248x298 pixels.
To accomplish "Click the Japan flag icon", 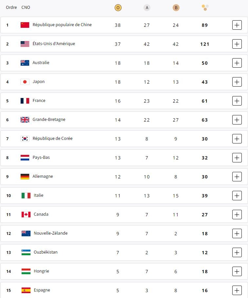I will tap(25, 82).
